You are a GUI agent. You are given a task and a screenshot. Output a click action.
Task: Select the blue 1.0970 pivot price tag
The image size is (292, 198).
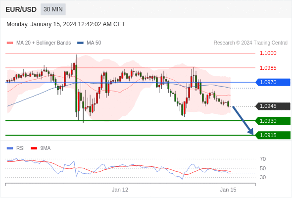tap(273, 82)
